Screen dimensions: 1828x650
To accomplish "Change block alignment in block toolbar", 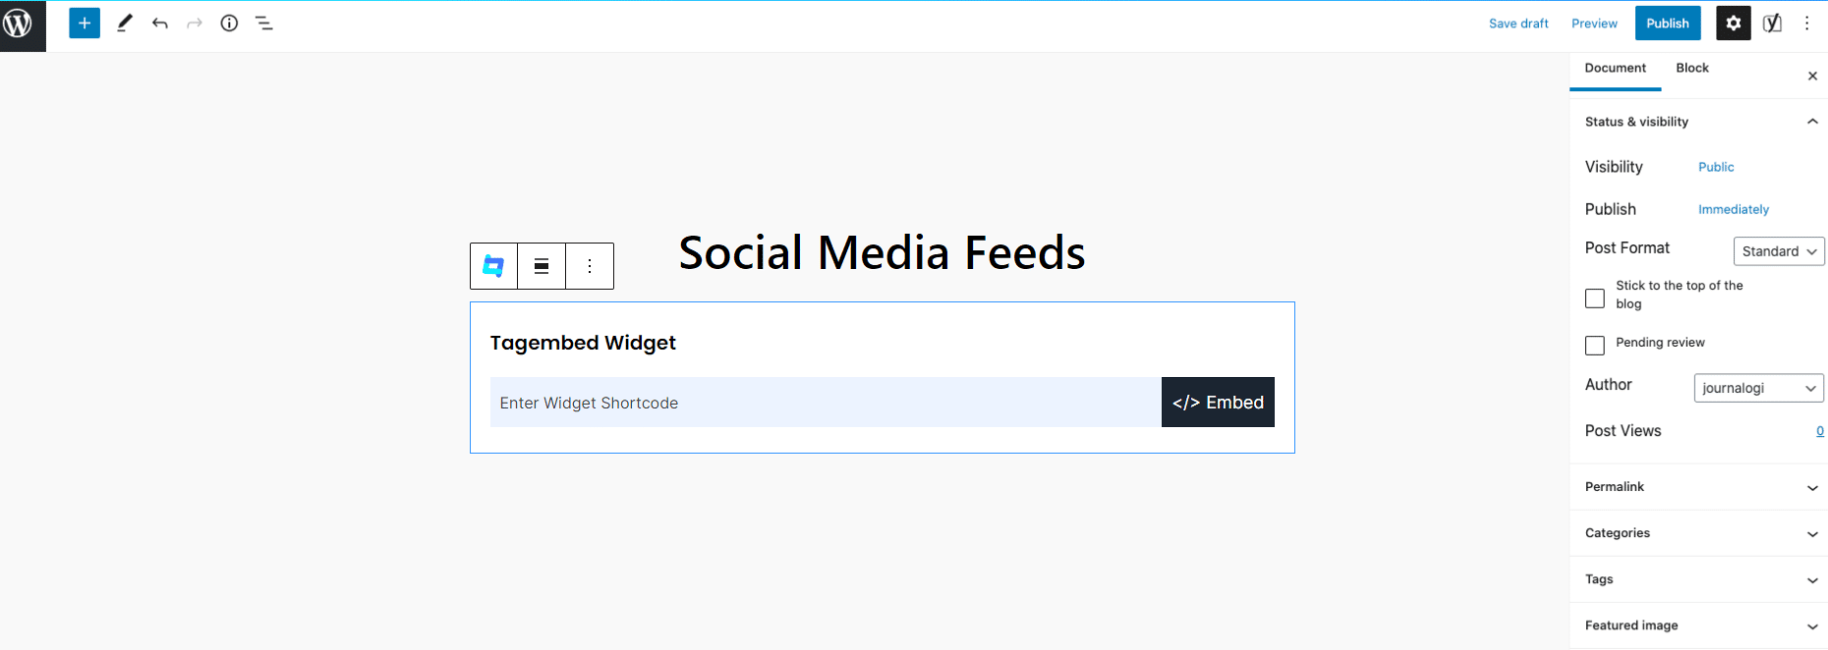I will [542, 266].
